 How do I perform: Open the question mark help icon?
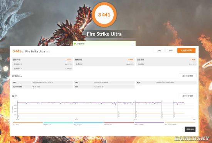point(133,44)
